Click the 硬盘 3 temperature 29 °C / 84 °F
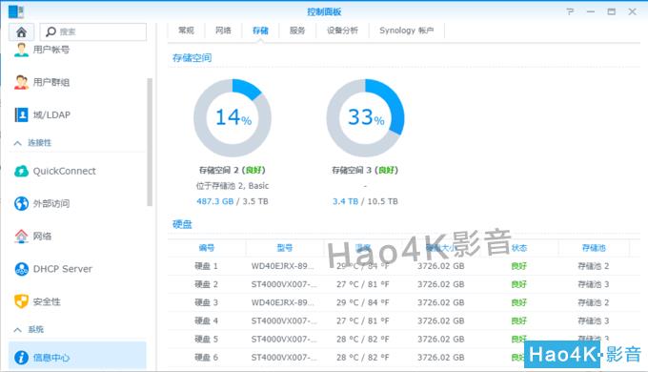 point(362,302)
